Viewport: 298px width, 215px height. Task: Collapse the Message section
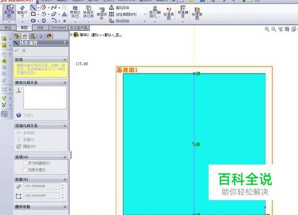tap(64, 59)
